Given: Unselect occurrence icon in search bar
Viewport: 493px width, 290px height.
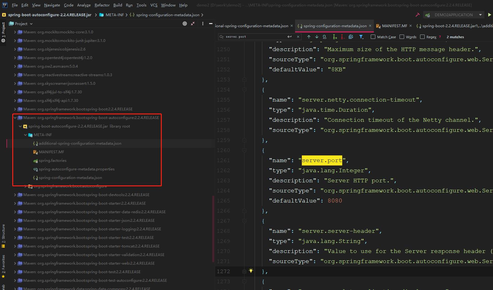Looking at the screenshot, I should coord(343,37).
